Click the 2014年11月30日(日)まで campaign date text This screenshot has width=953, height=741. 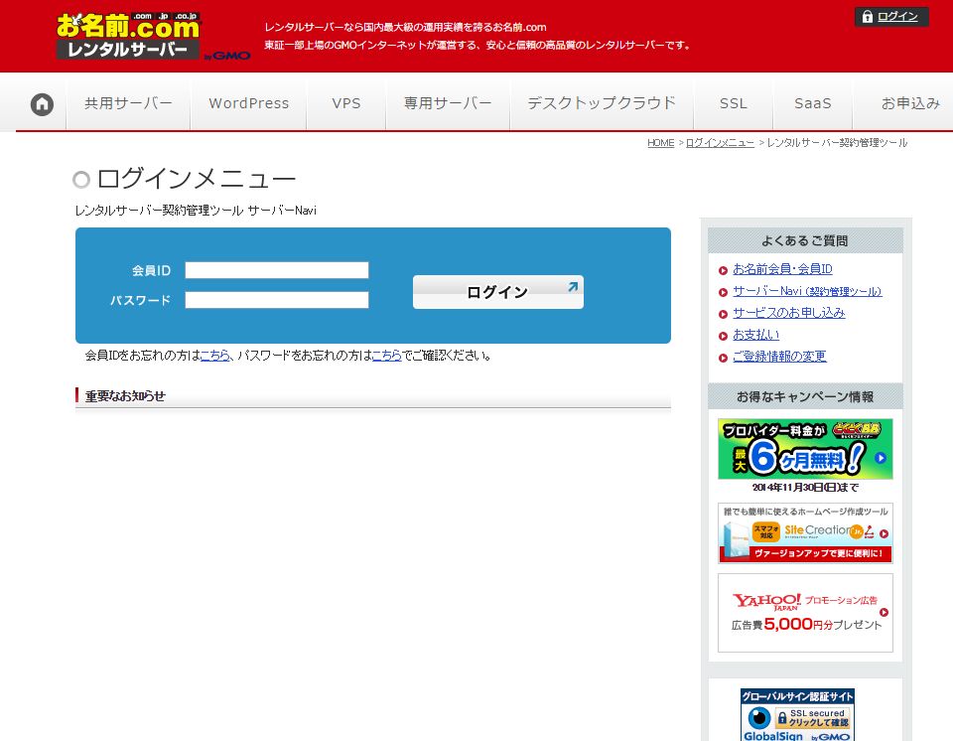point(805,488)
